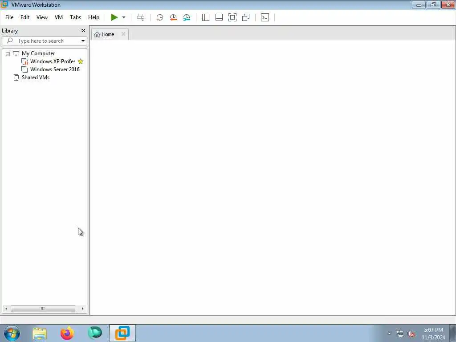This screenshot has height=342, width=456.
Task: Toggle the library sidebar view icon
Action: click(x=206, y=17)
